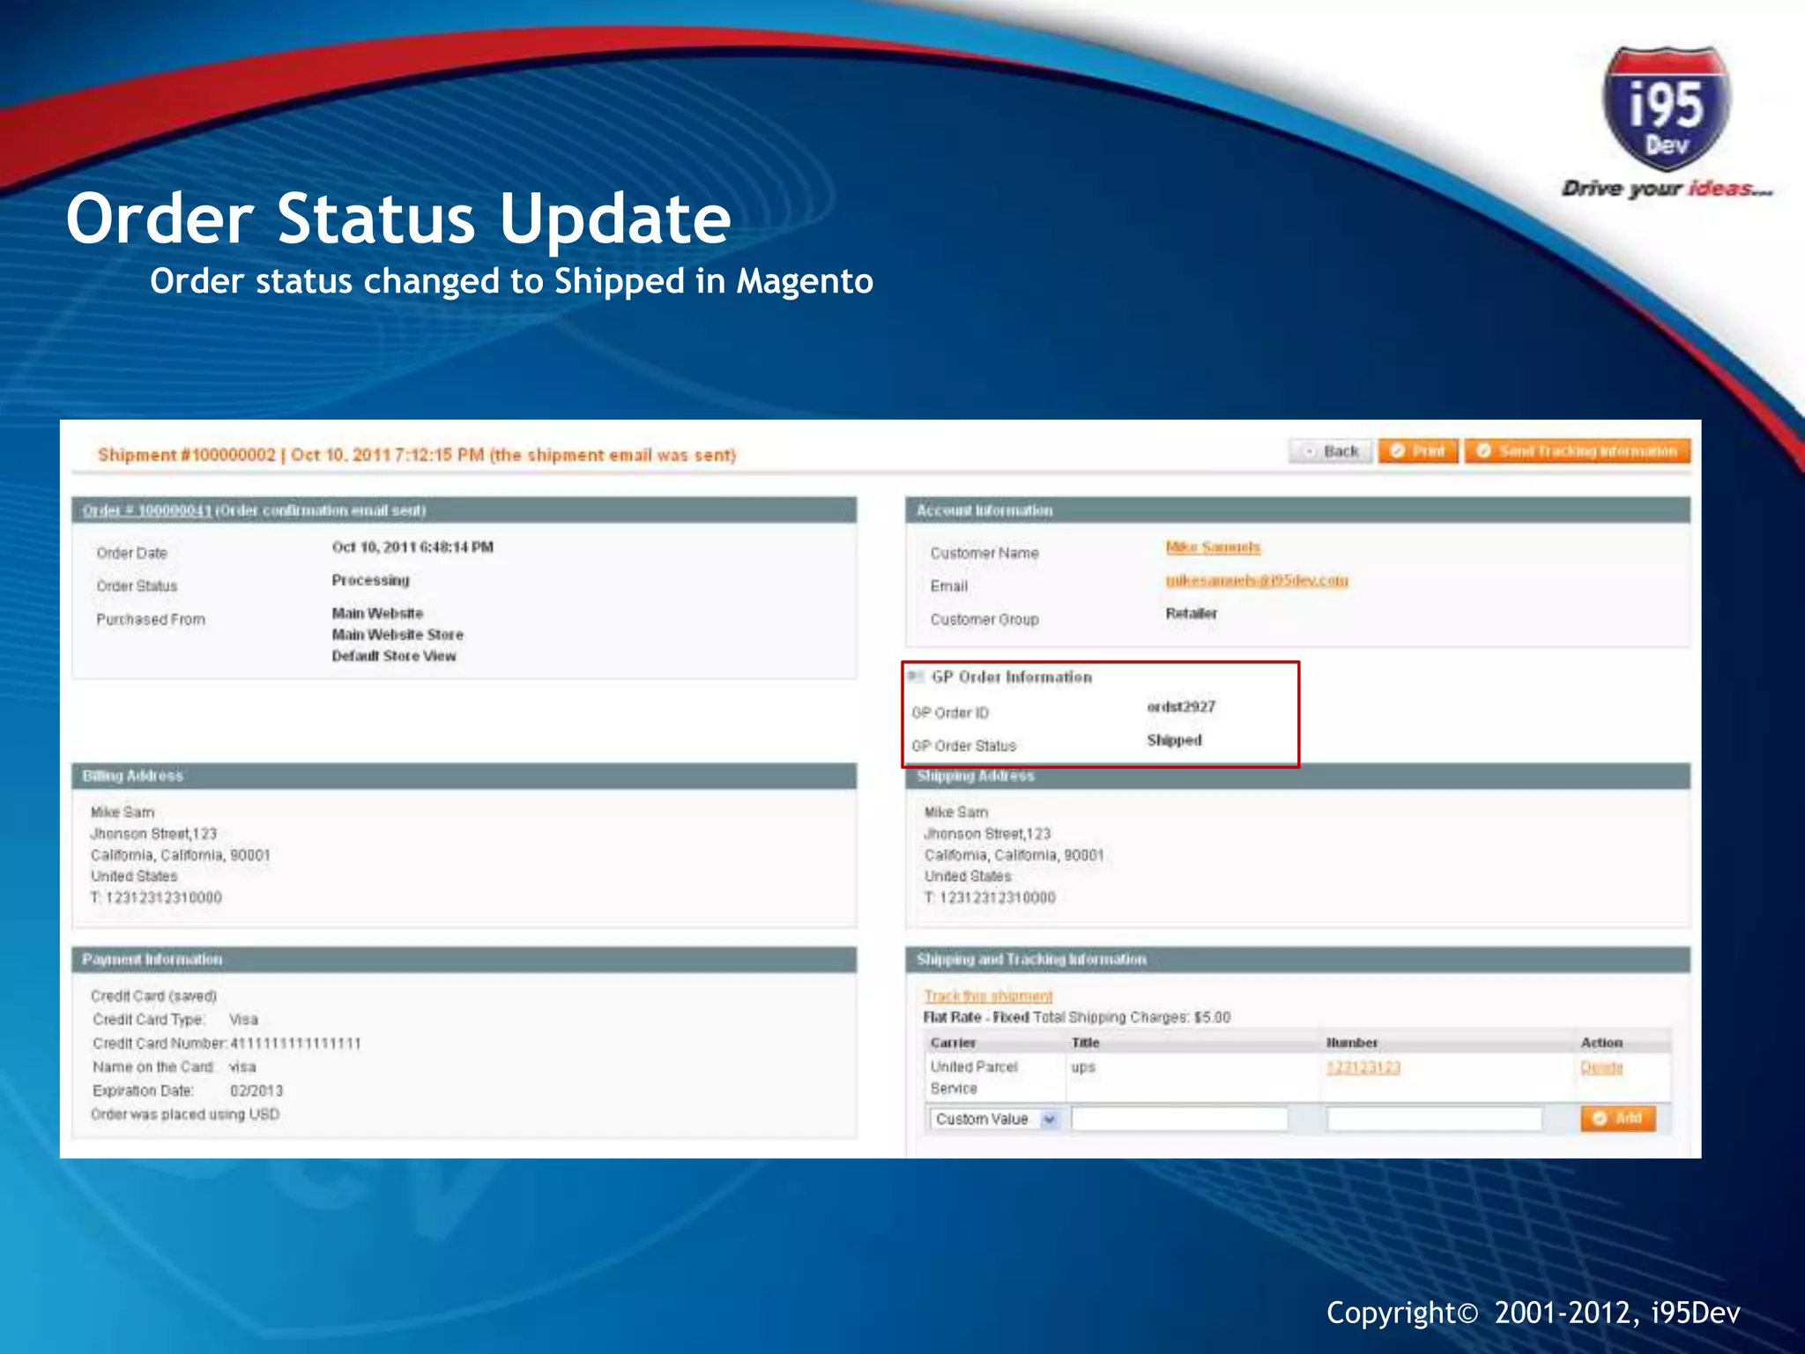Open tracking number 123123123 link

1363,1068
